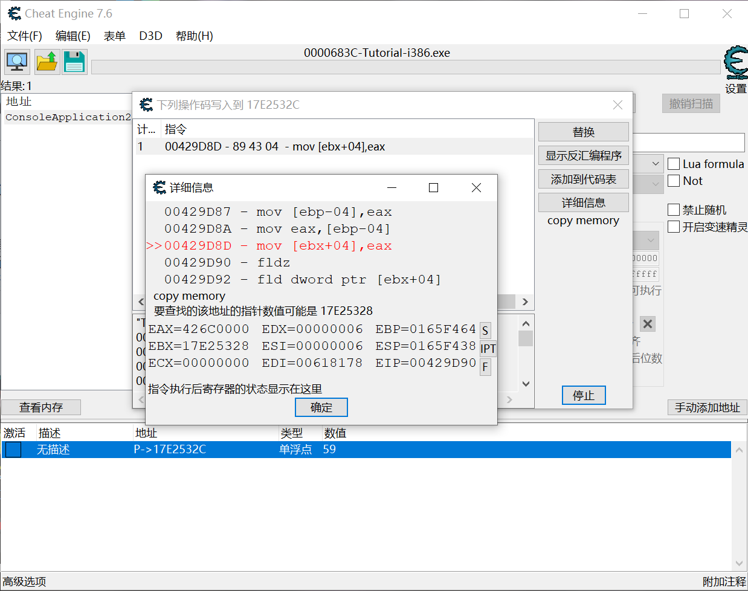Image resolution: width=748 pixels, height=591 pixels.
Task: Click the F button beside registers
Action: (x=485, y=367)
